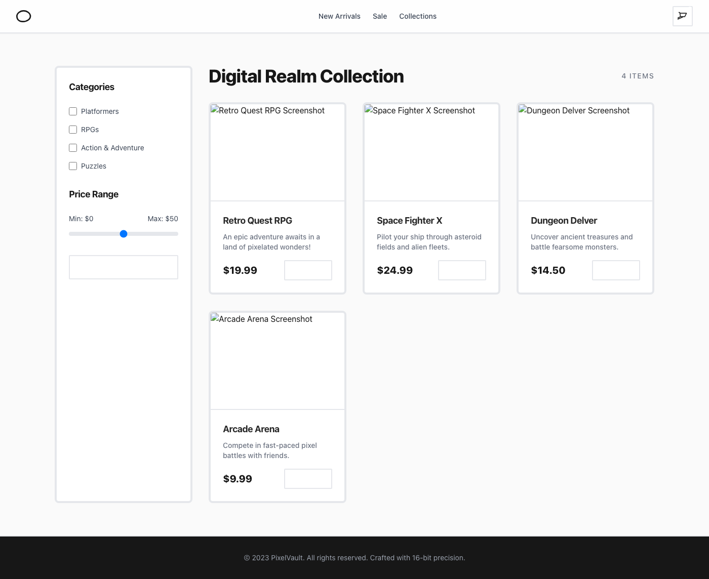This screenshot has width=709, height=579.
Task: Open the Collections menu item
Action: 418,16
